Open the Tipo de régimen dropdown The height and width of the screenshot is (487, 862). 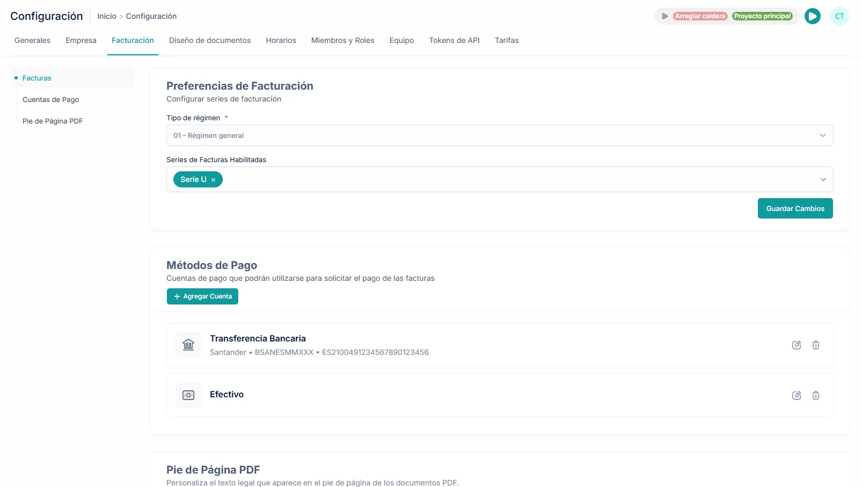click(500, 135)
